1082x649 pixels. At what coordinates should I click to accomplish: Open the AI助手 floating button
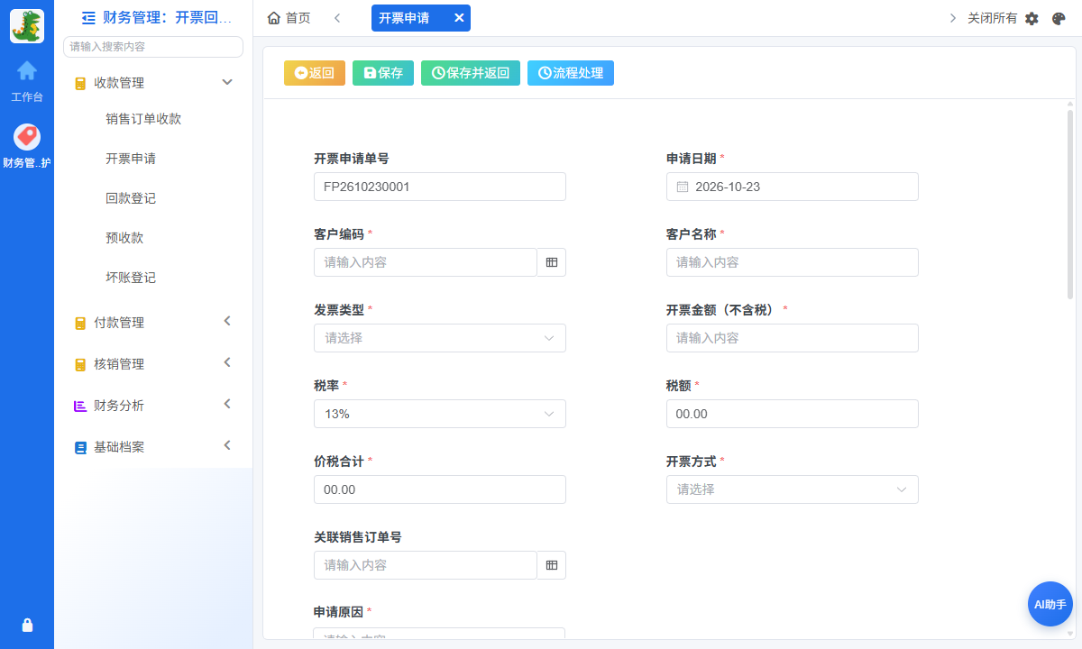coord(1050,604)
